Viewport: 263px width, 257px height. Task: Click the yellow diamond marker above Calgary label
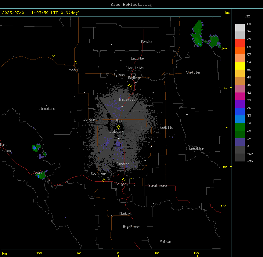click(x=124, y=180)
